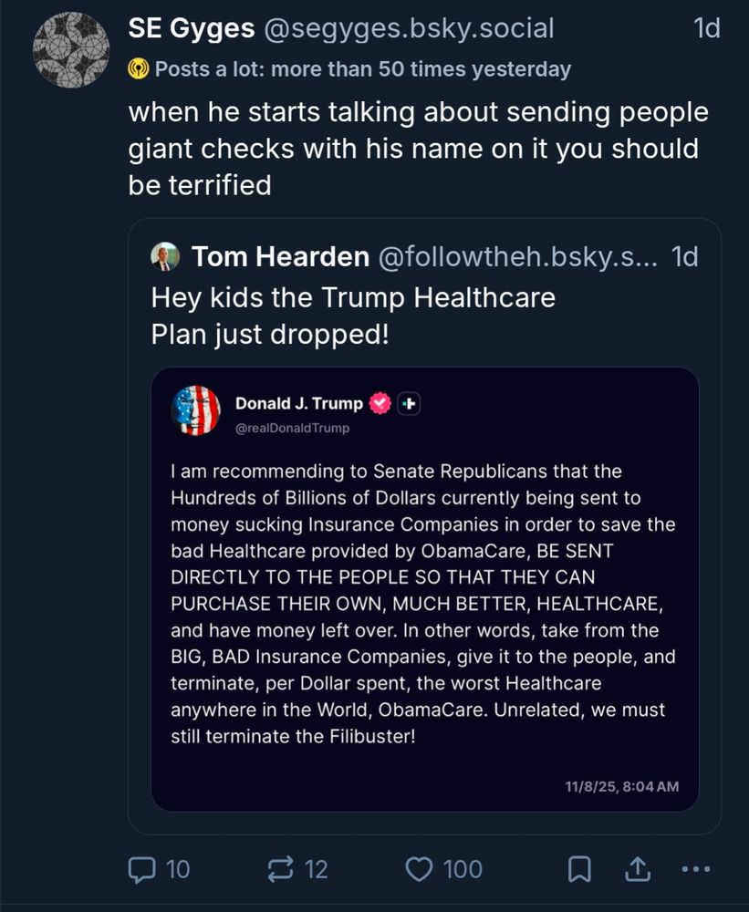The image size is (749, 912).
Task: Tap the share arrow icon
Action: tap(639, 869)
